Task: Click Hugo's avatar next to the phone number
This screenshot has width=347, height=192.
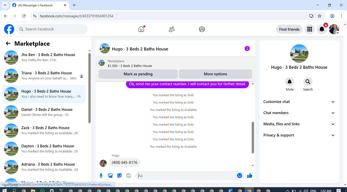Action: pyautogui.click(x=103, y=163)
